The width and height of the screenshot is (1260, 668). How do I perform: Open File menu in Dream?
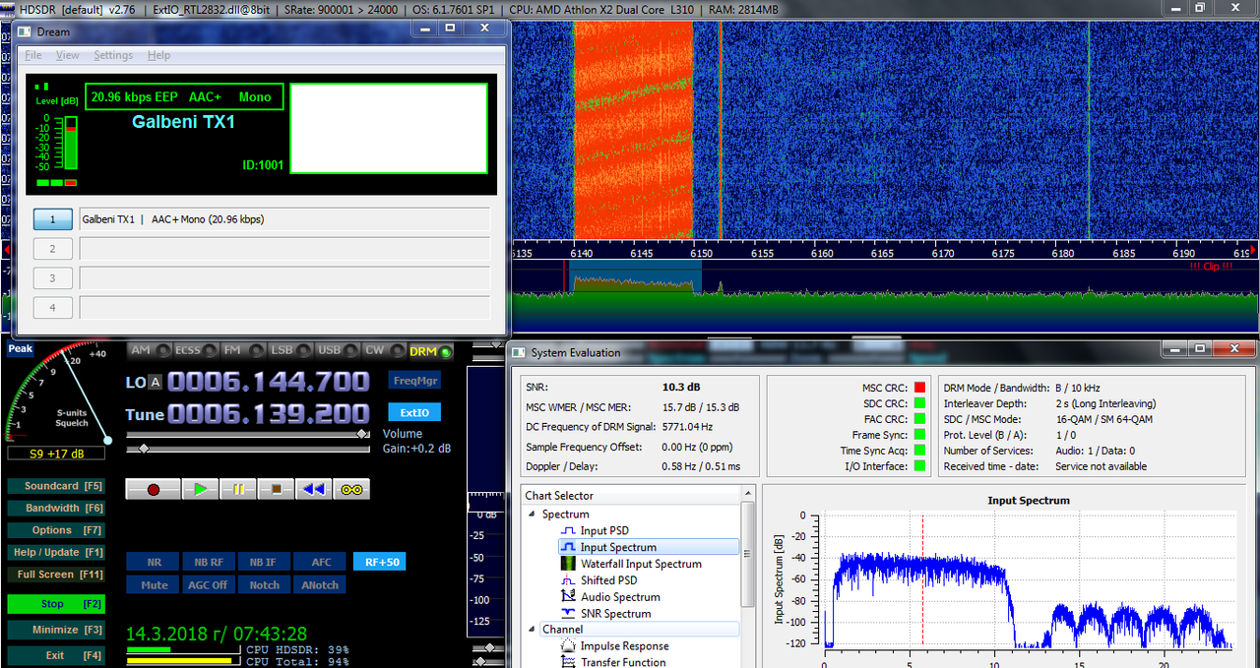[x=33, y=55]
